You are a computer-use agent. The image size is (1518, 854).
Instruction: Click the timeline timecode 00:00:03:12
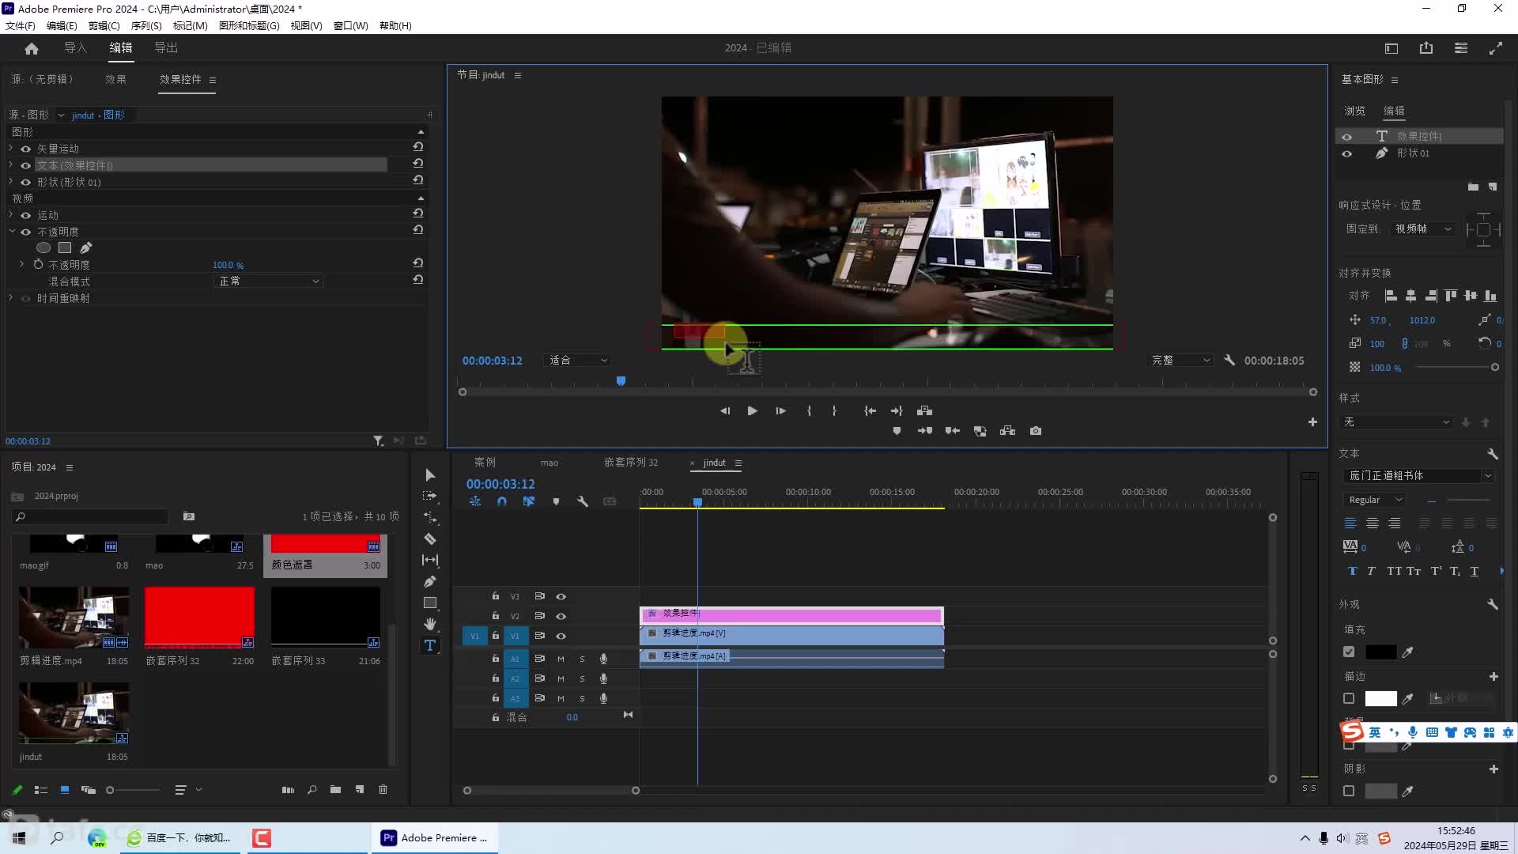coord(500,484)
